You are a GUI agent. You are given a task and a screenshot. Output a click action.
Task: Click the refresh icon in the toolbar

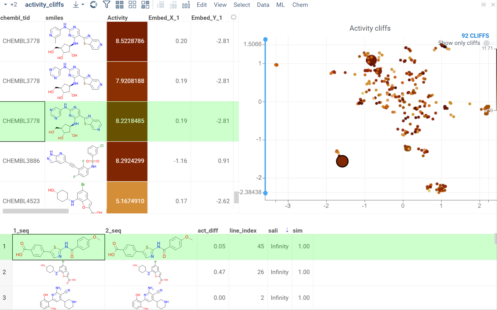point(93,5)
